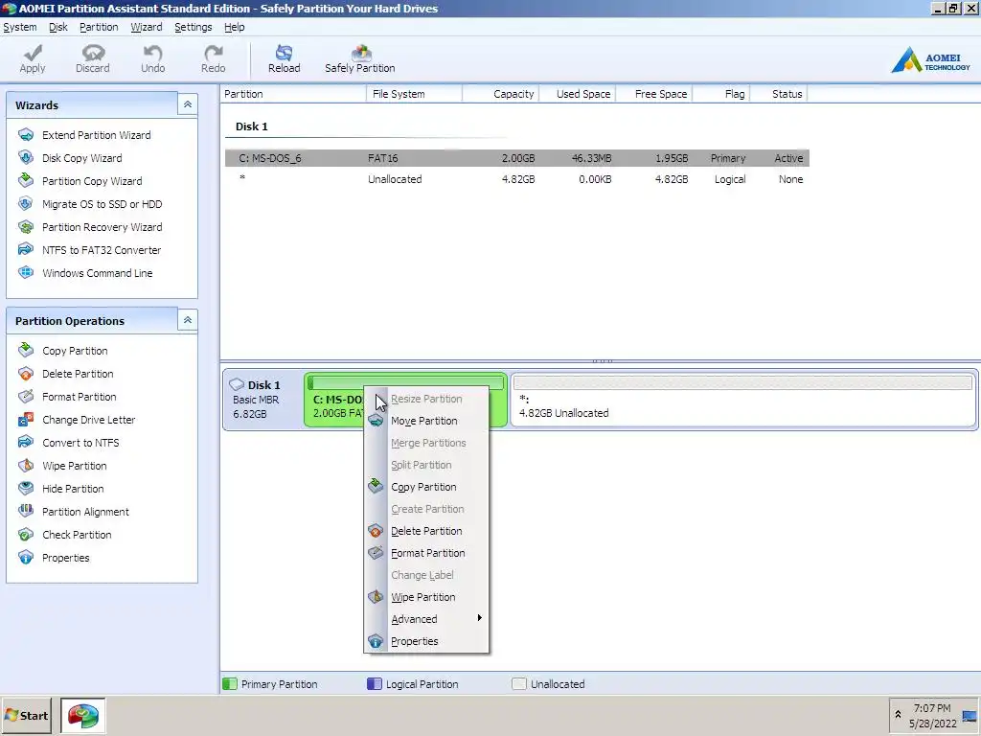The image size is (981, 736).
Task: Click the NTFS to FAT32 Converter icon
Action: [x=26, y=249]
